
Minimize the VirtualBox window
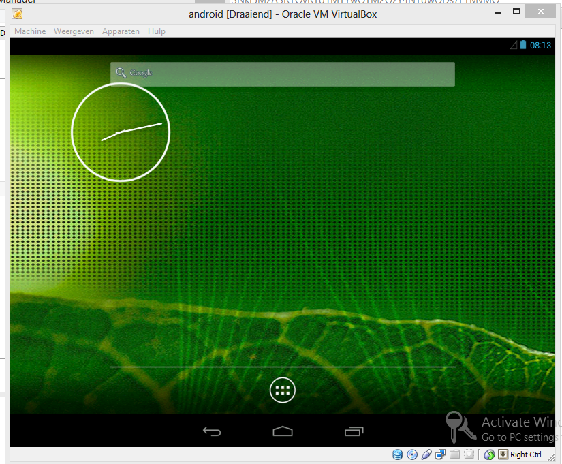[x=498, y=12]
